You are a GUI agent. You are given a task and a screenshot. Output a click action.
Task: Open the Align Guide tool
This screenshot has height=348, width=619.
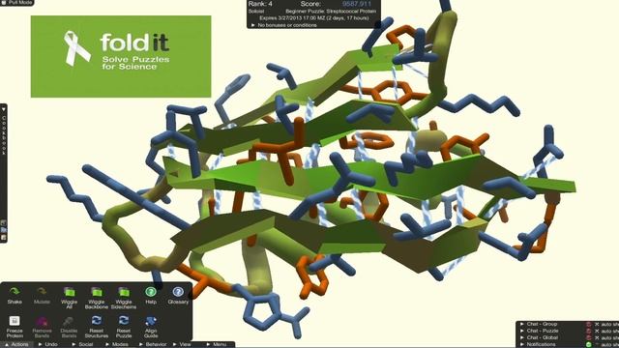tap(151, 327)
